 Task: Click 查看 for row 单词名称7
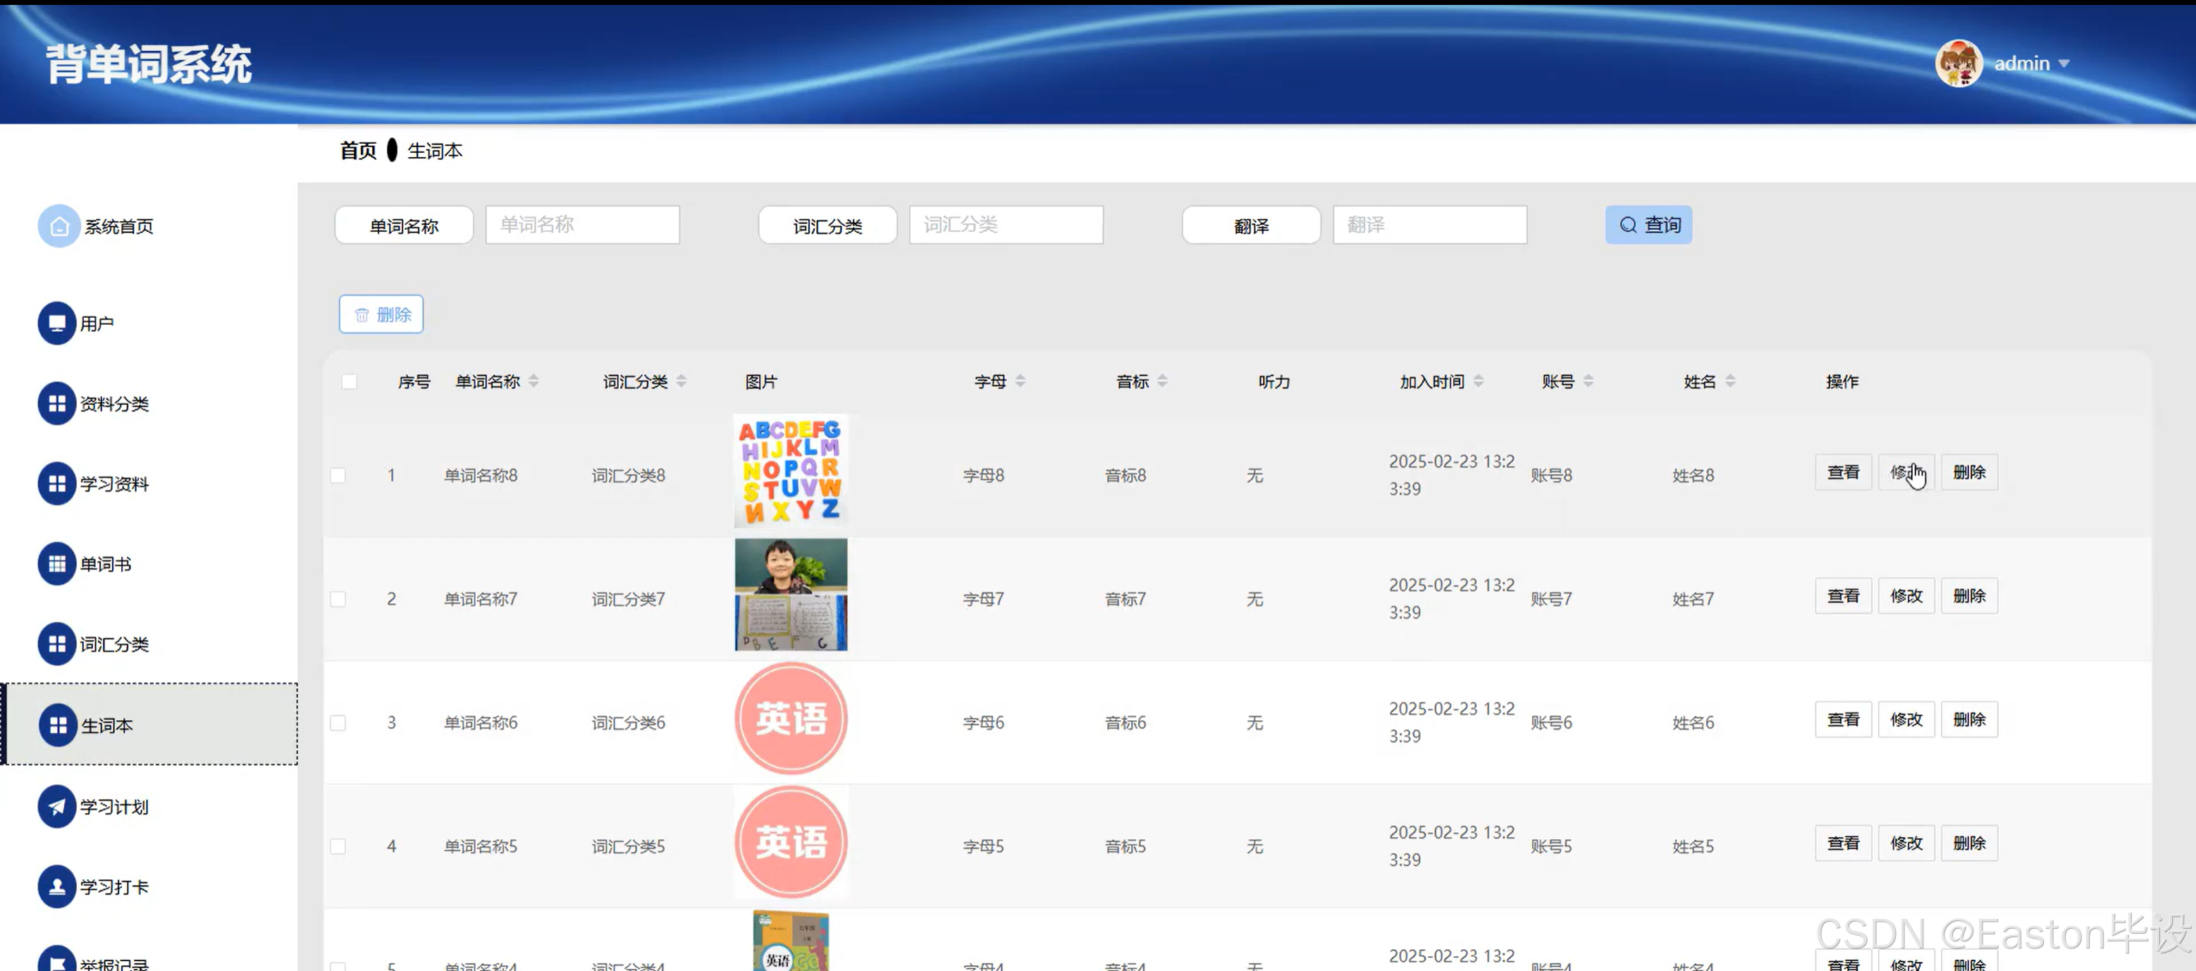(x=1843, y=596)
